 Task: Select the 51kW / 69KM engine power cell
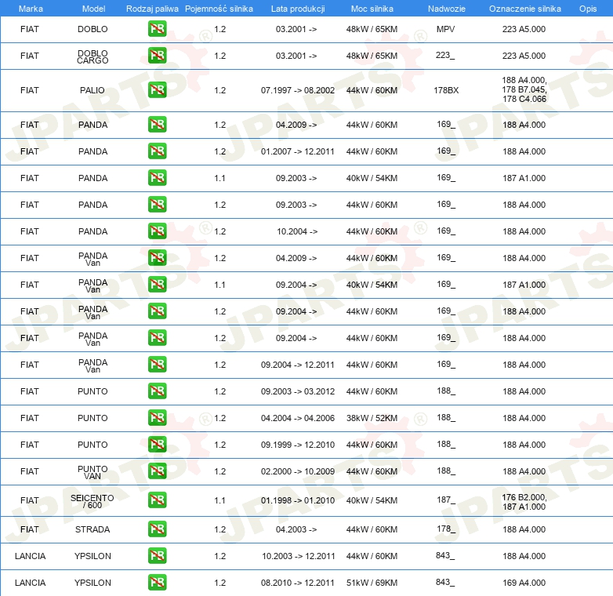pyautogui.click(x=372, y=583)
